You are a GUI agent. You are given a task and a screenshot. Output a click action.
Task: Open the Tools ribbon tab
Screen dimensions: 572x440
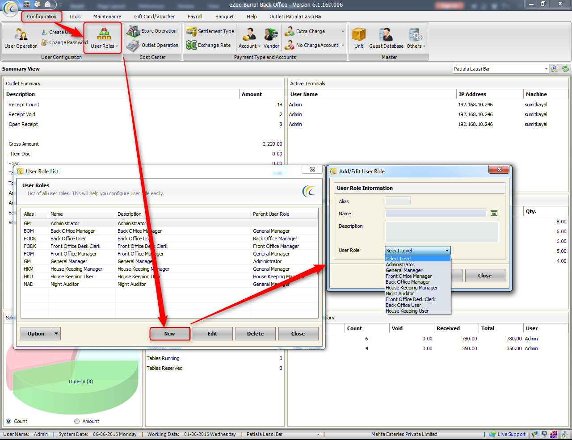click(75, 17)
